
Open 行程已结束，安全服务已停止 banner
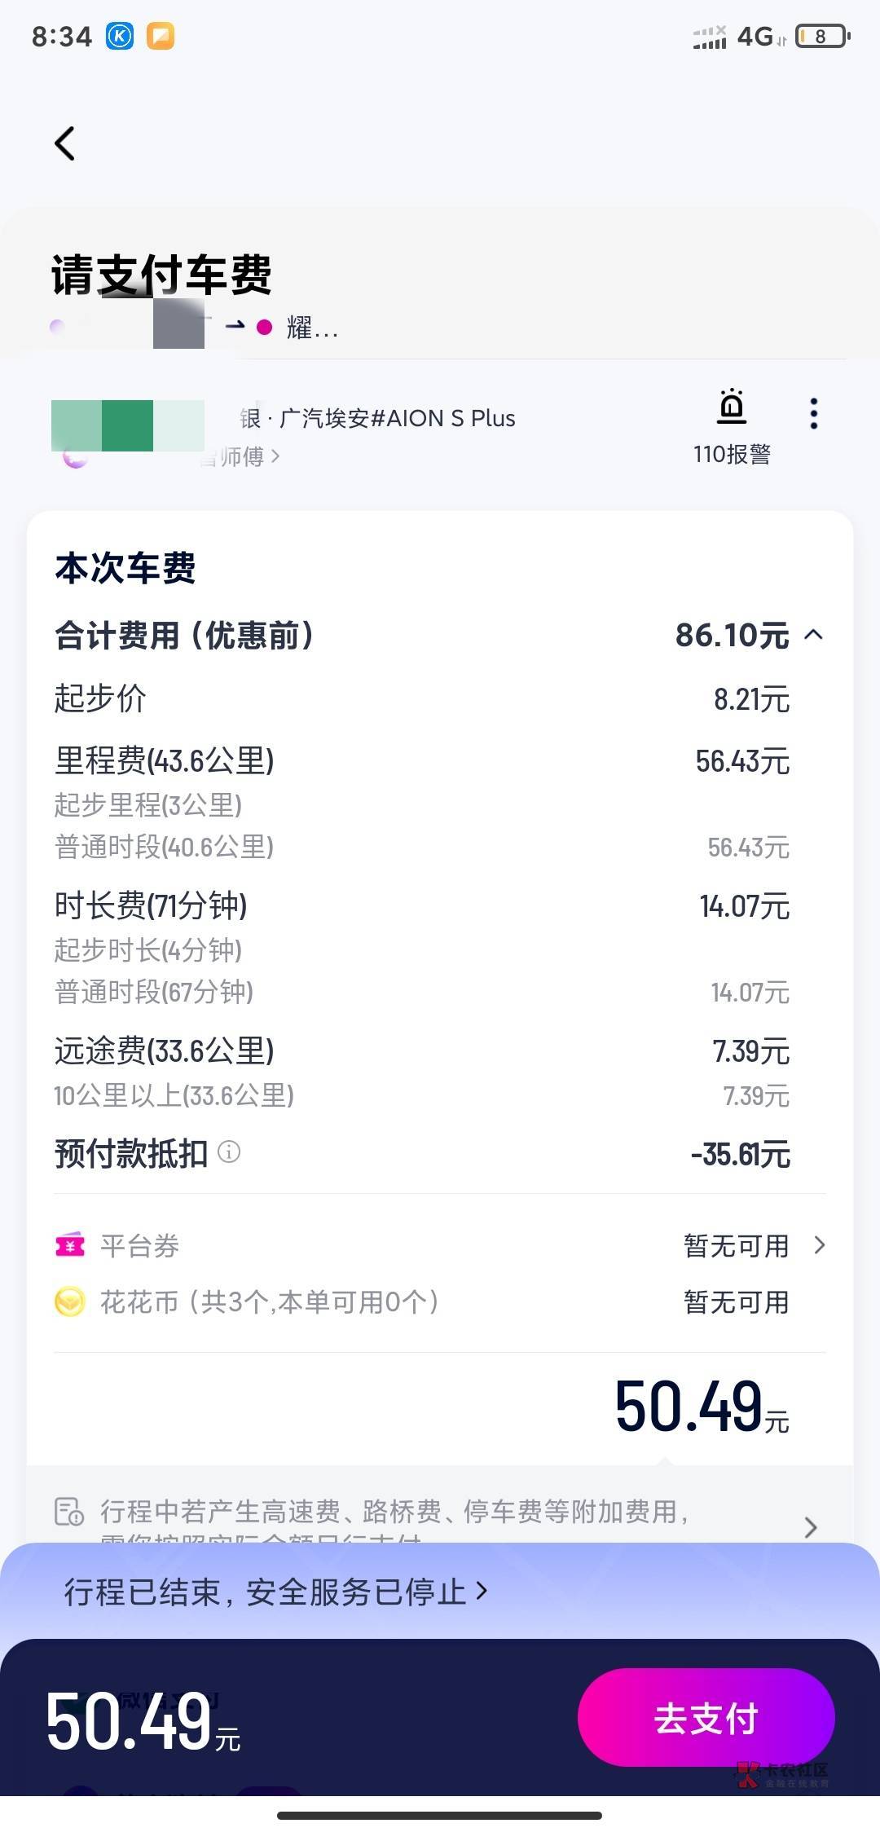pyautogui.click(x=275, y=1591)
